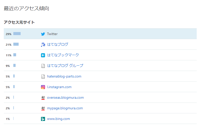Open the hatenablog-parts.com link

tap(64, 76)
